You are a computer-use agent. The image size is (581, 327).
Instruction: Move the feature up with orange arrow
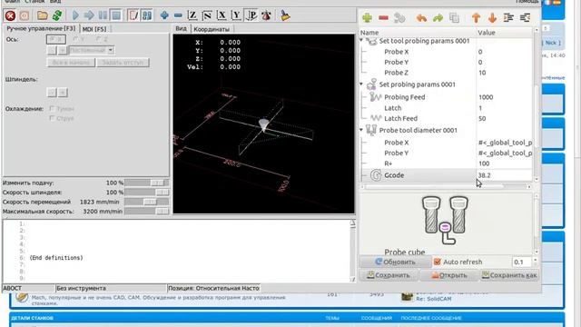tap(476, 18)
